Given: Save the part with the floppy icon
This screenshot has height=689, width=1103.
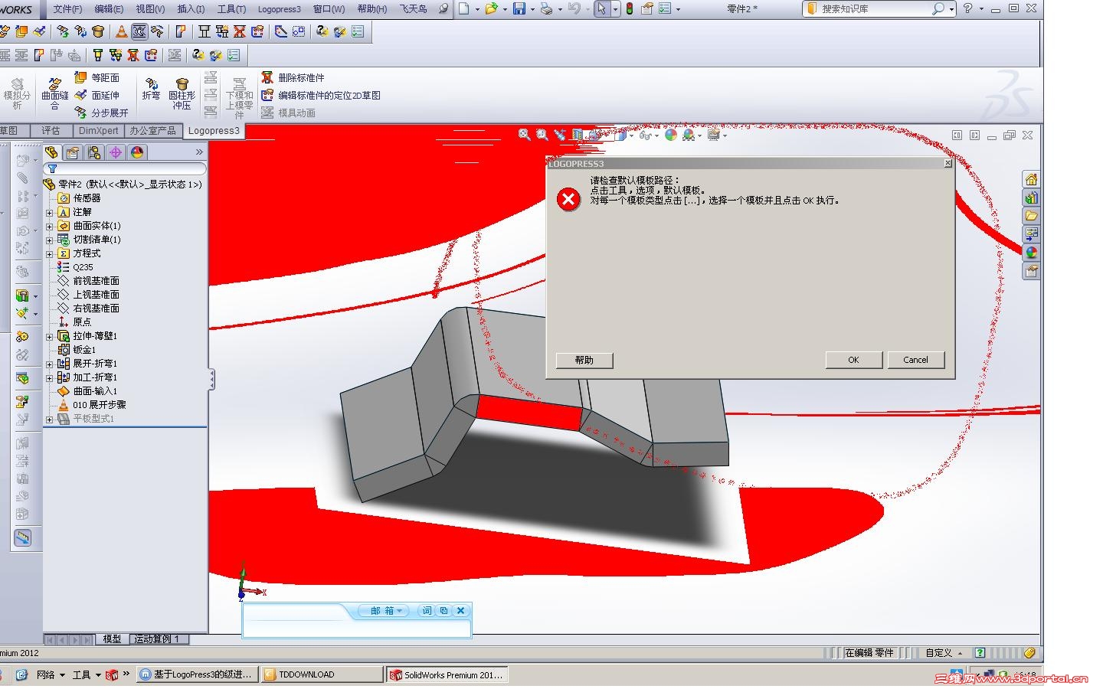Looking at the screenshot, I should pos(519,8).
